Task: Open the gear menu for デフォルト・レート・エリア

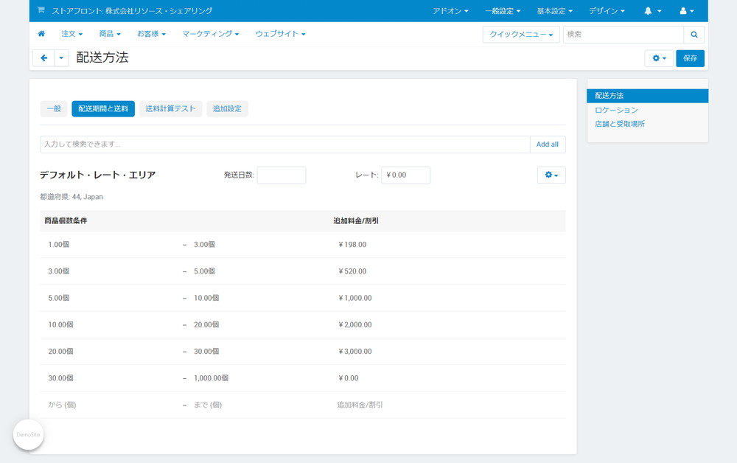Action: click(551, 175)
